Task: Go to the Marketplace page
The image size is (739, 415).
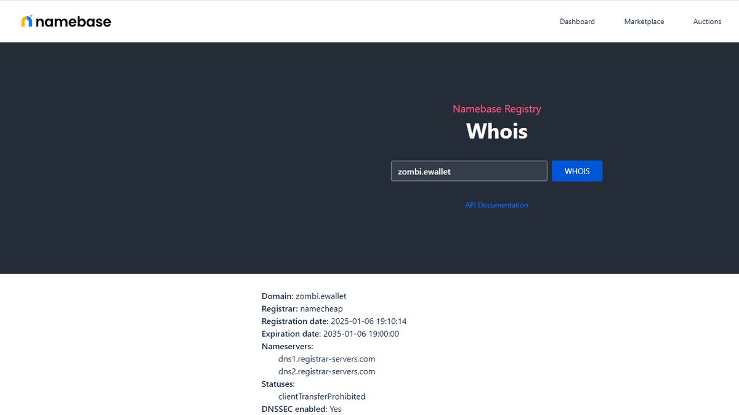Action: pyautogui.click(x=644, y=22)
